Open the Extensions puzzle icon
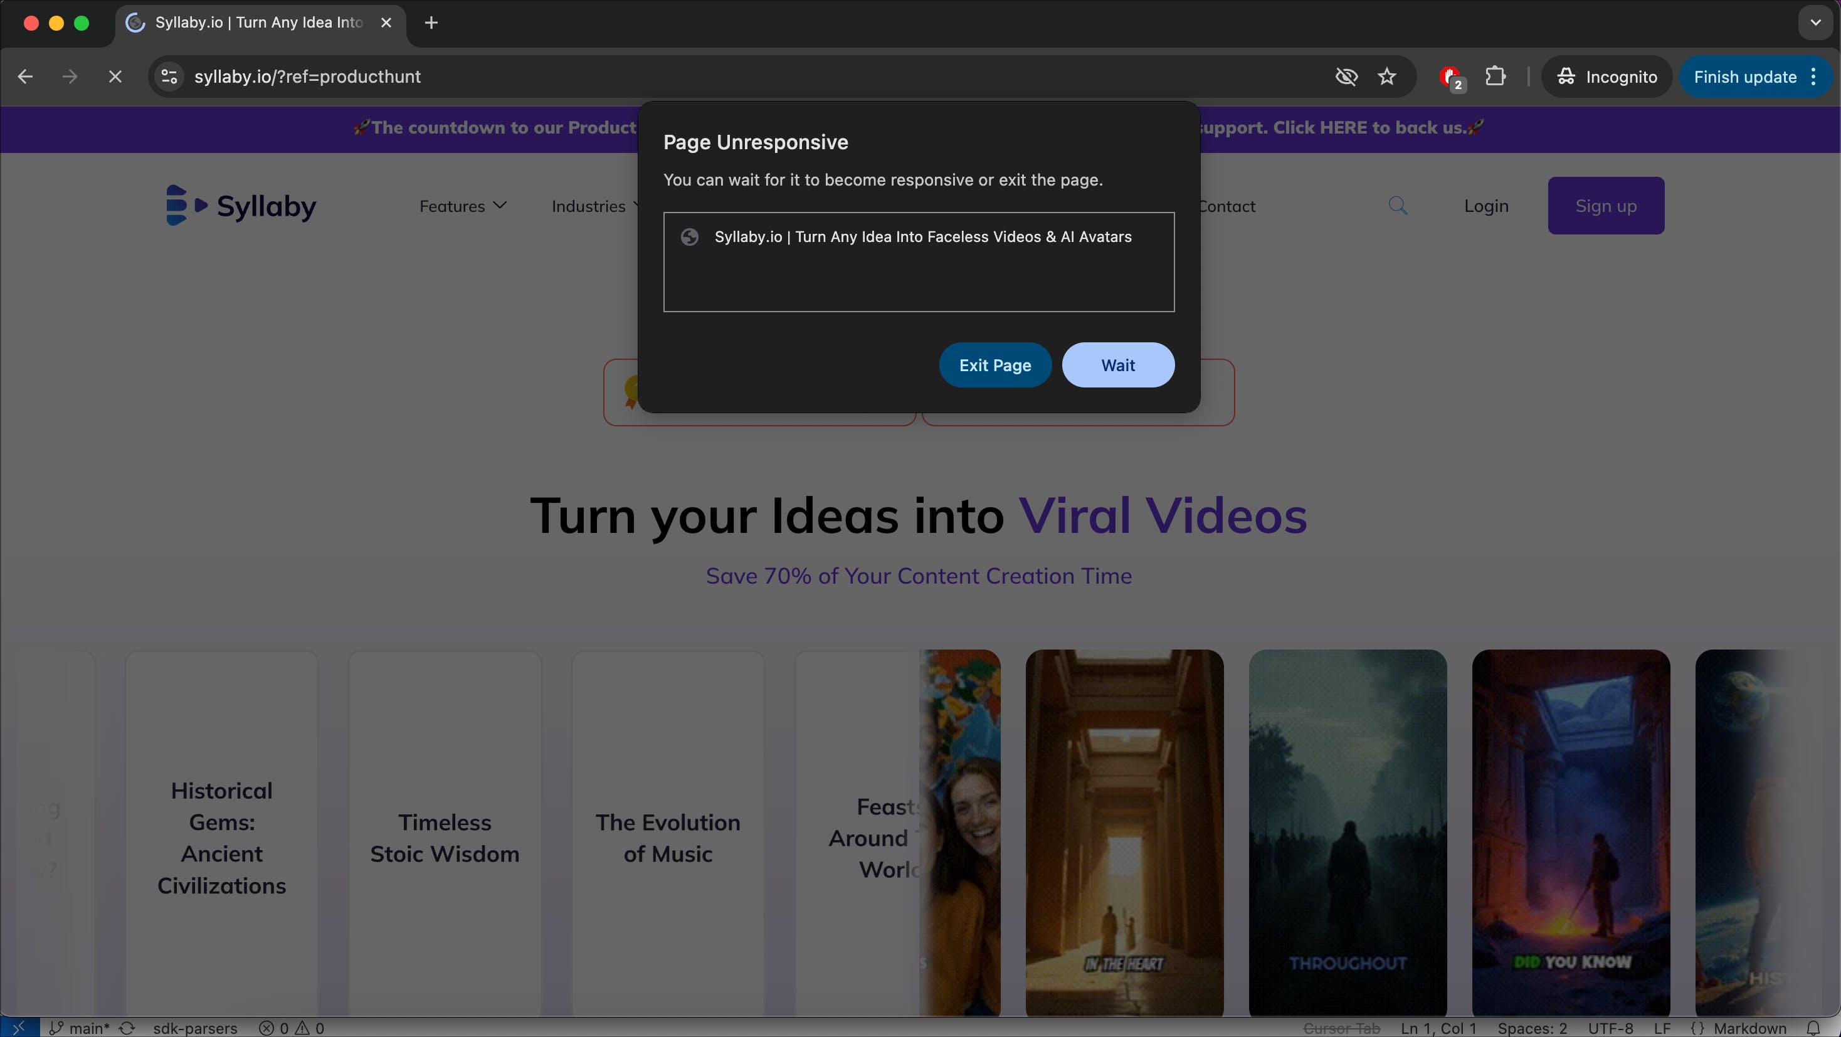Image resolution: width=1841 pixels, height=1037 pixels. click(x=1495, y=76)
